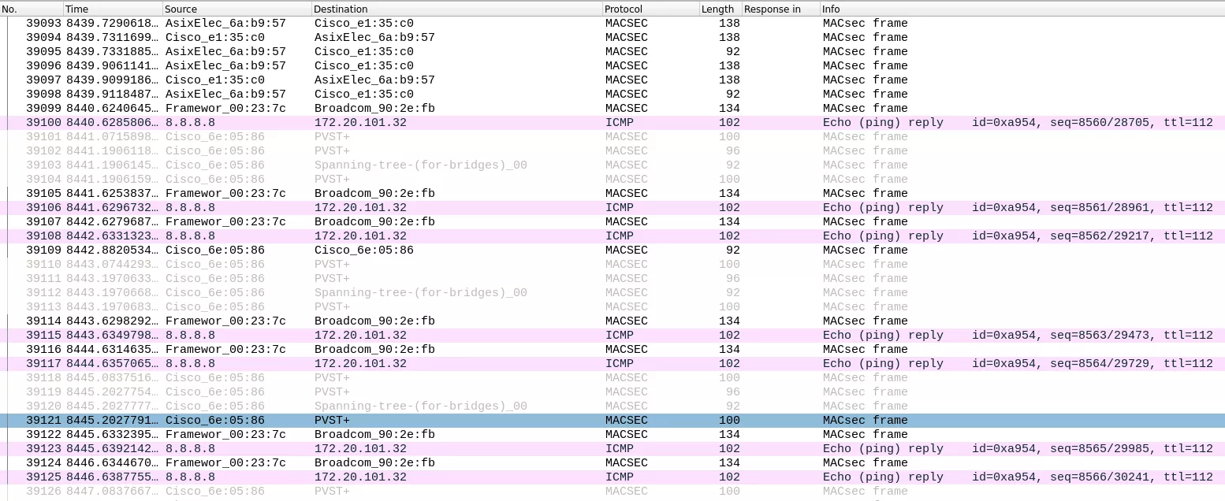The height and width of the screenshot is (501, 1225).
Task: Sort by the Protocol column header
Action: [650, 9]
